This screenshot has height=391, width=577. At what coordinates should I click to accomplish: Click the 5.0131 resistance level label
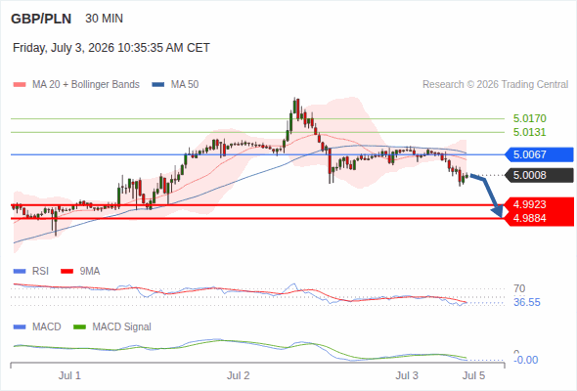[x=529, y=132]
